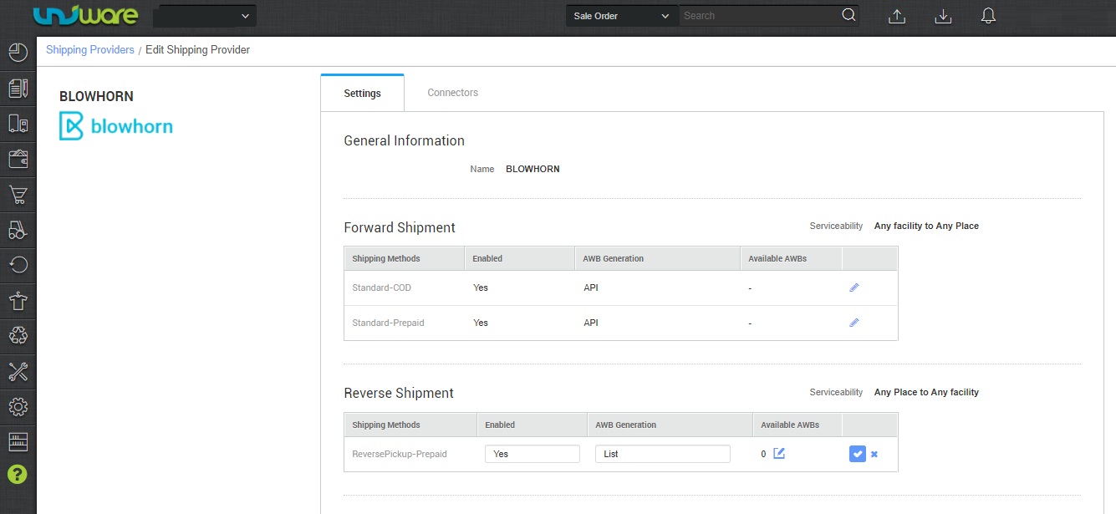
Task: Open the documents and pen sidebar icon
Action: [18, 88]
